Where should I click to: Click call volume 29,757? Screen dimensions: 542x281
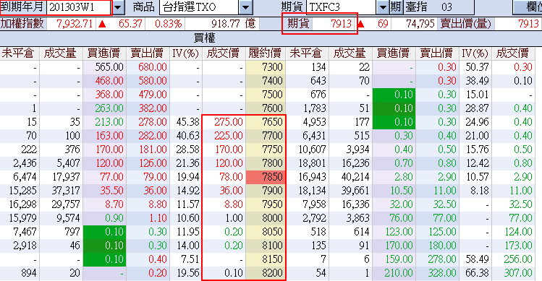[66, 204]
